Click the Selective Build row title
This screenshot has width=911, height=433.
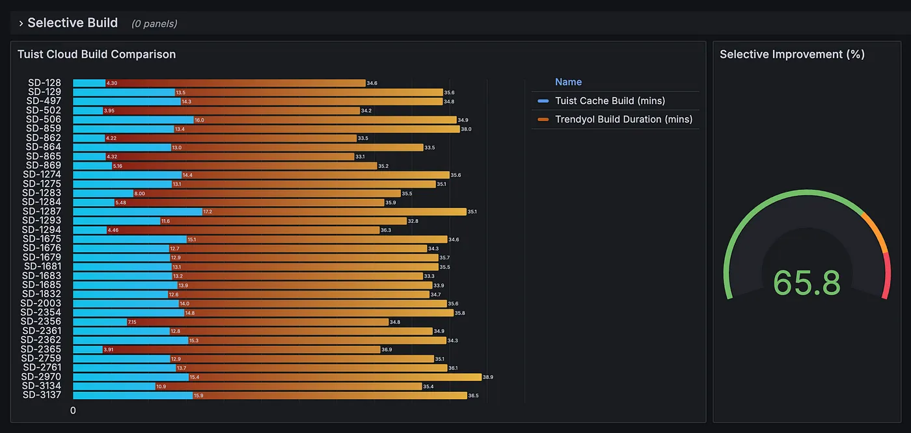click(72, 22)
